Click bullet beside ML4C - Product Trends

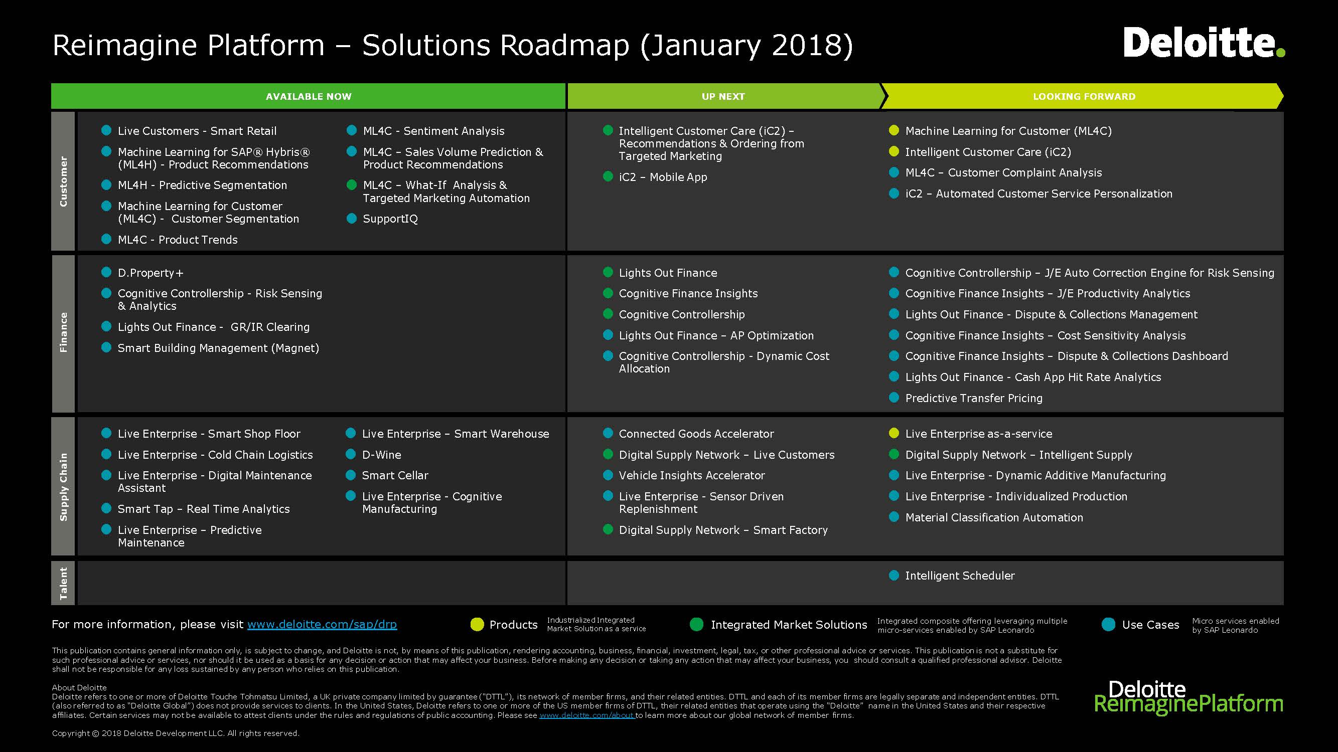[x=106, y=239]
